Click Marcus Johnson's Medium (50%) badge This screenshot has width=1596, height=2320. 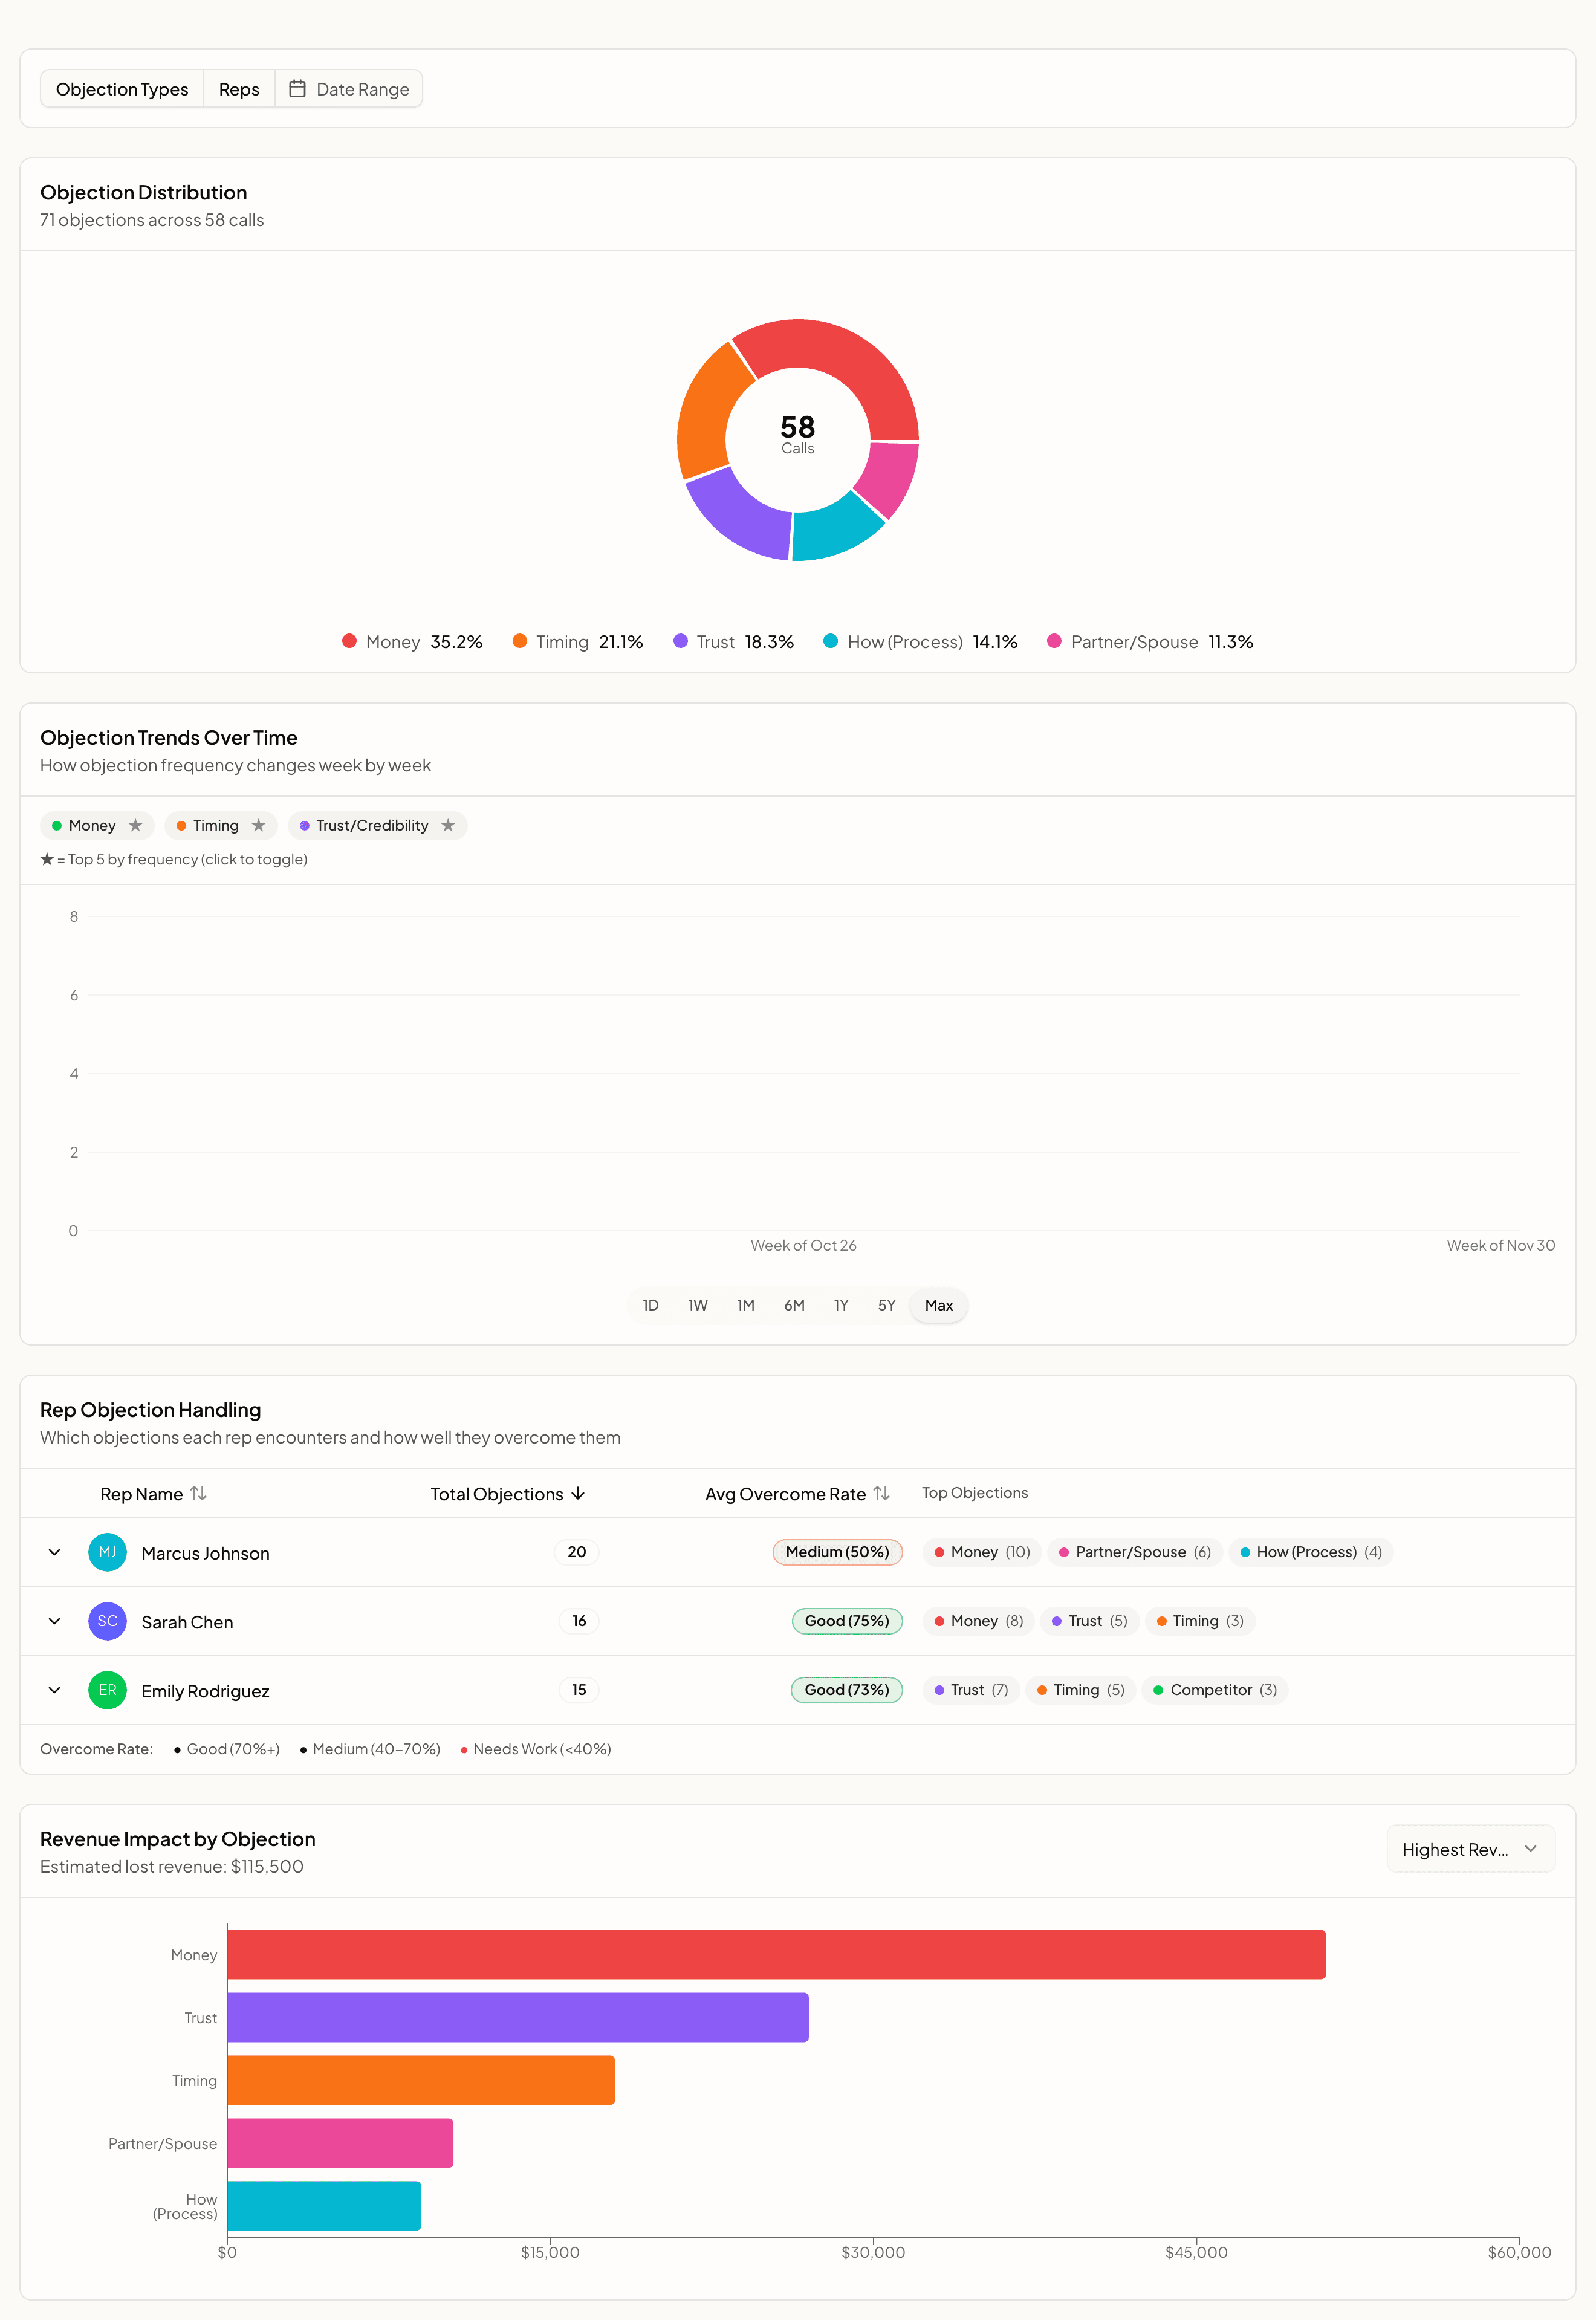click(837, 1552)
